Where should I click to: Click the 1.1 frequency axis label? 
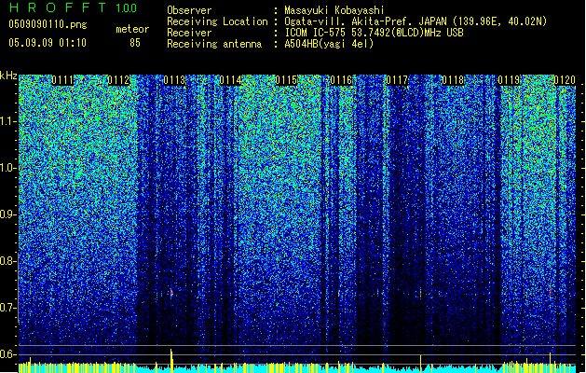point(8,121)
